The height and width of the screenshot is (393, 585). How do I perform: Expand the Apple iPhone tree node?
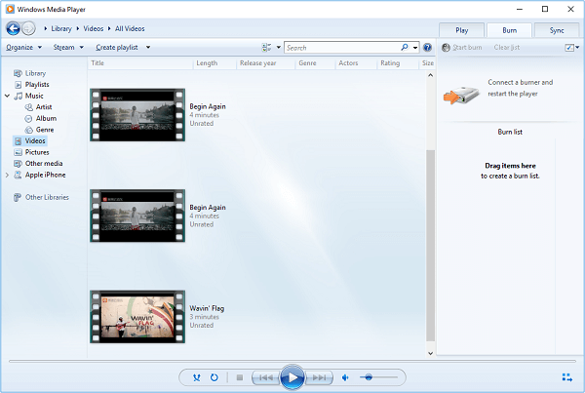point(7,175)
